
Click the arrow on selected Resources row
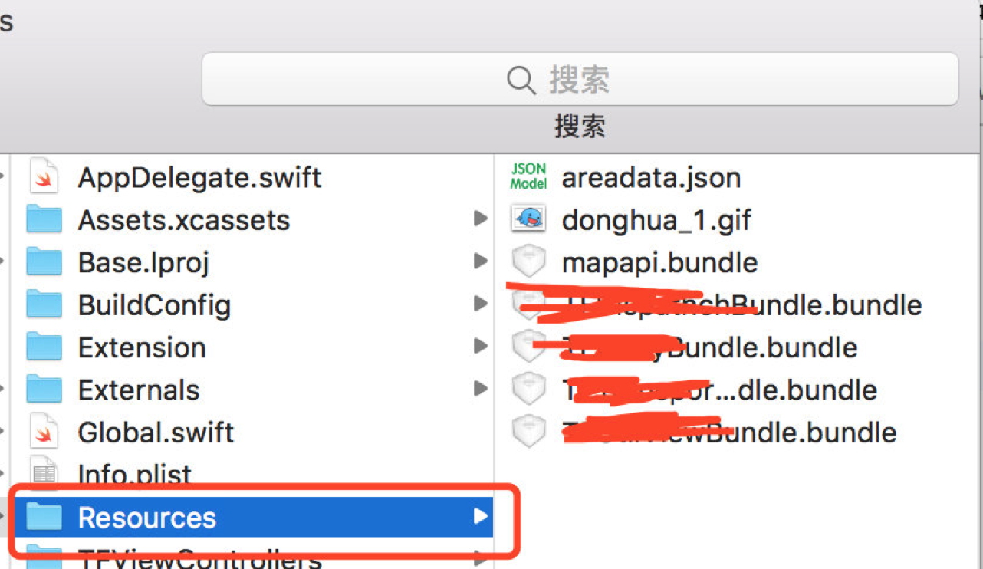coord(480,516)
